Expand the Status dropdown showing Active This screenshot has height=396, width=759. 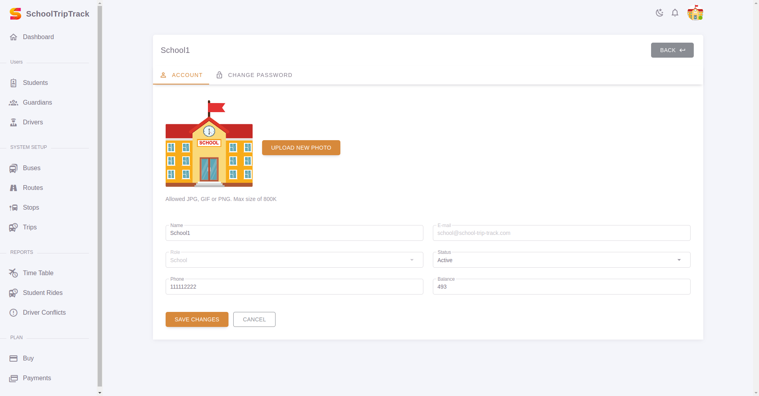pos(679,260)
